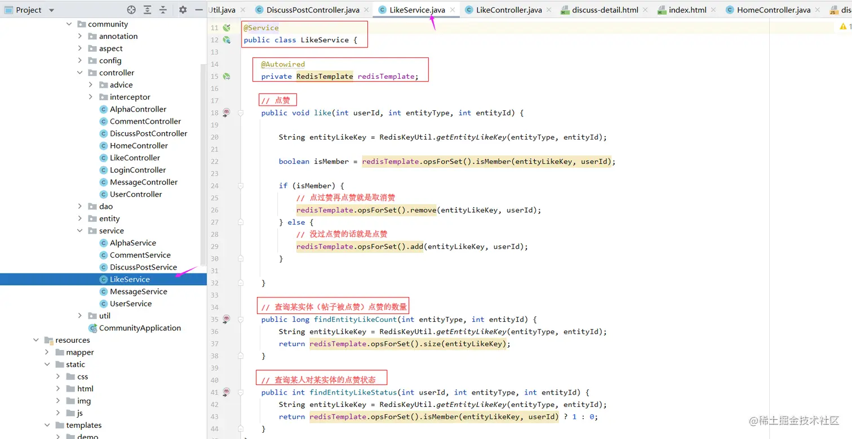Viewport: 852px width, 439px height.
Task: Fold the if block at line 24
Action: 241,186
